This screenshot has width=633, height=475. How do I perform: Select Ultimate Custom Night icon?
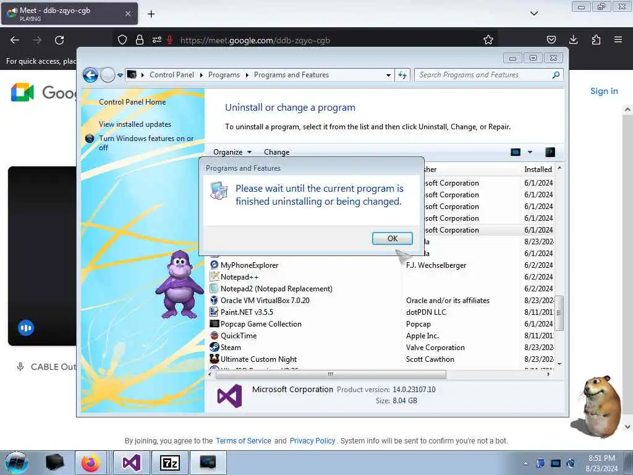(x=215, y=359)
